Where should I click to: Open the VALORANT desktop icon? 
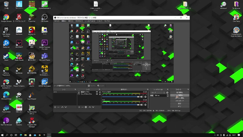19,44
